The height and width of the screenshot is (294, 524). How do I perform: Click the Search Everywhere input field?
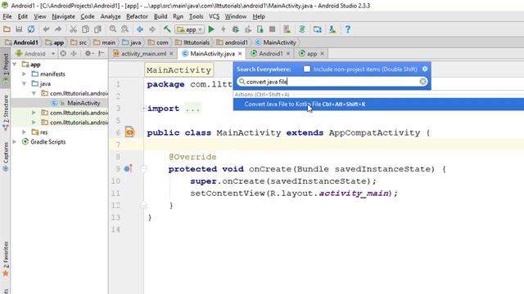click(x=332, y=82)
